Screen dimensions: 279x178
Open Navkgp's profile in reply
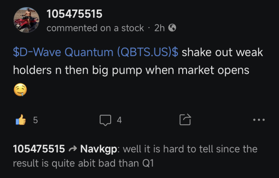pos(99,149)
